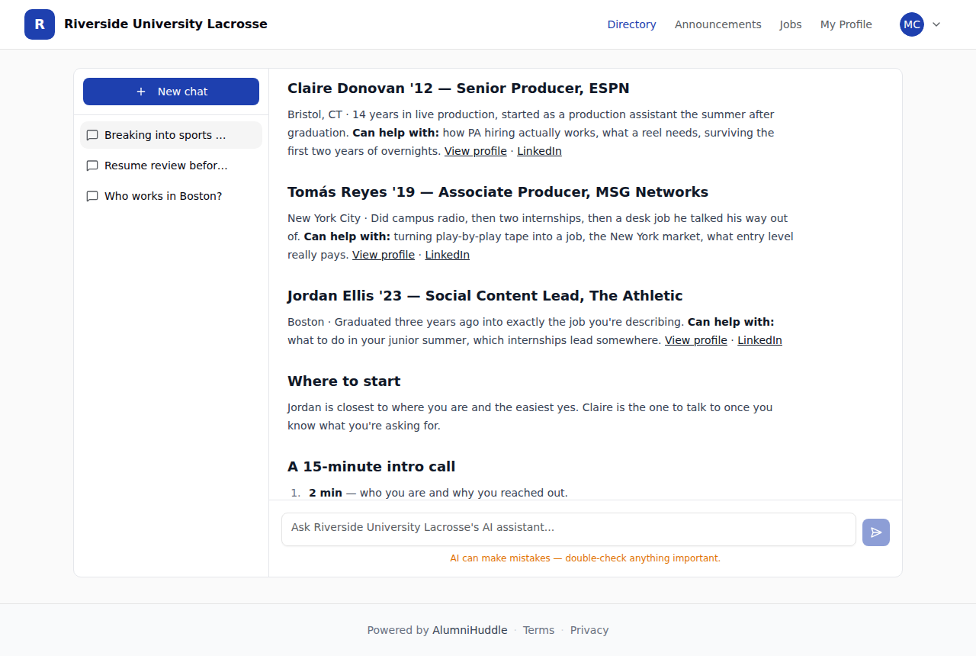Click the heading 'Tomás Reyes '19 — Associate Producer'
The width and height of the screenshot is (976, 656).
[498, 192]
